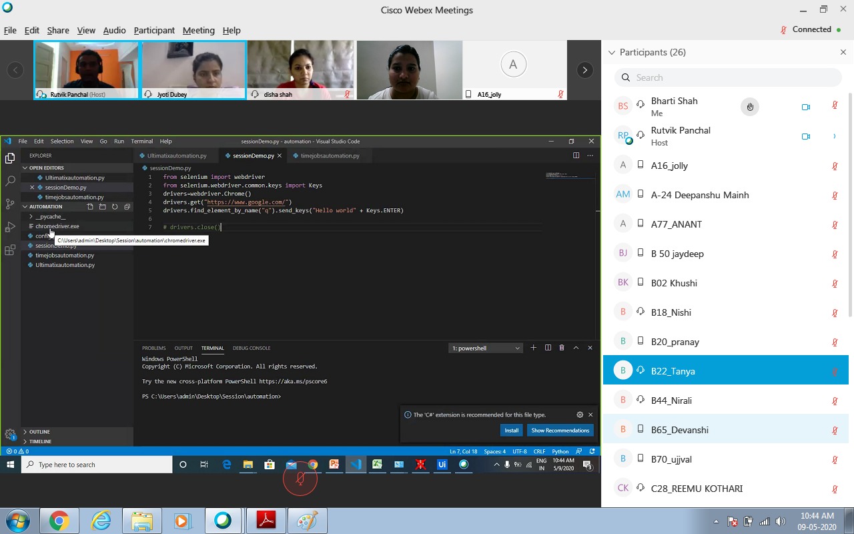Open Google Chrome from Windows 7 taskbar
The image size is (854, 534).
click(x=59, y=521)
